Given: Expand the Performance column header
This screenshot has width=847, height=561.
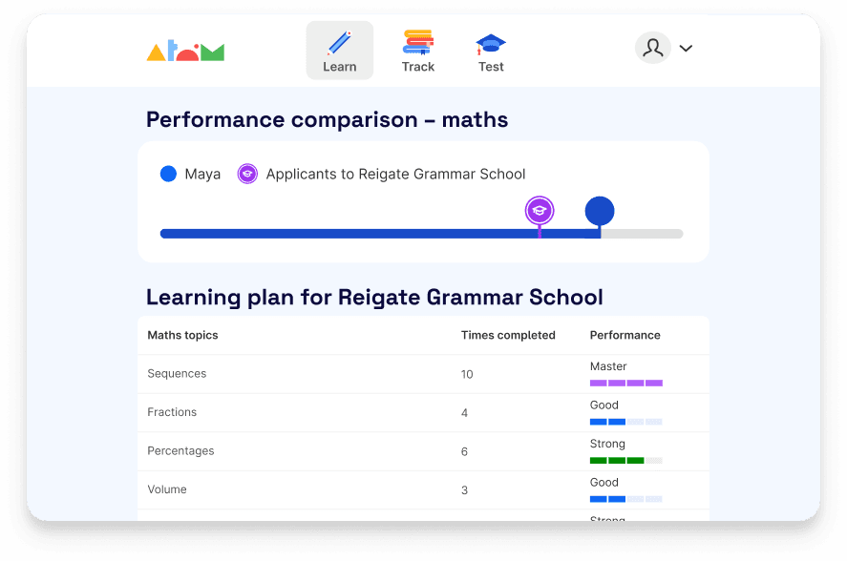Looking at the screenshot, I should 625,335.
